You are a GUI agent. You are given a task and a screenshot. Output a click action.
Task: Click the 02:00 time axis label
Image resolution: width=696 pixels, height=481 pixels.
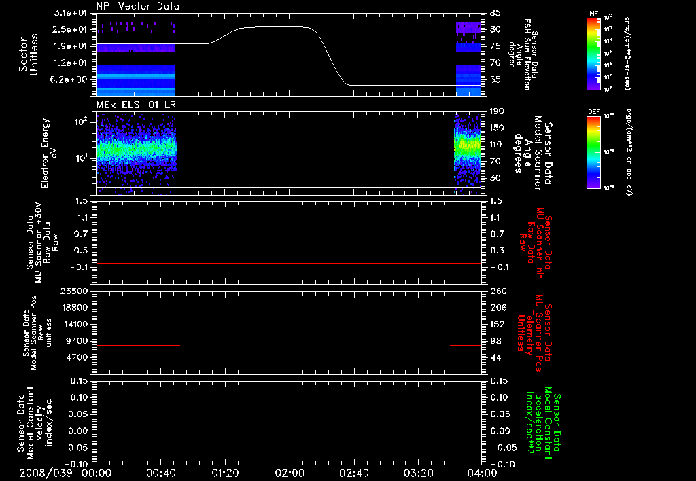pos(290,473)
